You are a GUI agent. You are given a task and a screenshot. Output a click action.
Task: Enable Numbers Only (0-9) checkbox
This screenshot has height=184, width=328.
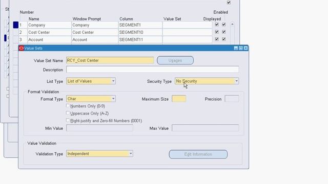(68, 106)
